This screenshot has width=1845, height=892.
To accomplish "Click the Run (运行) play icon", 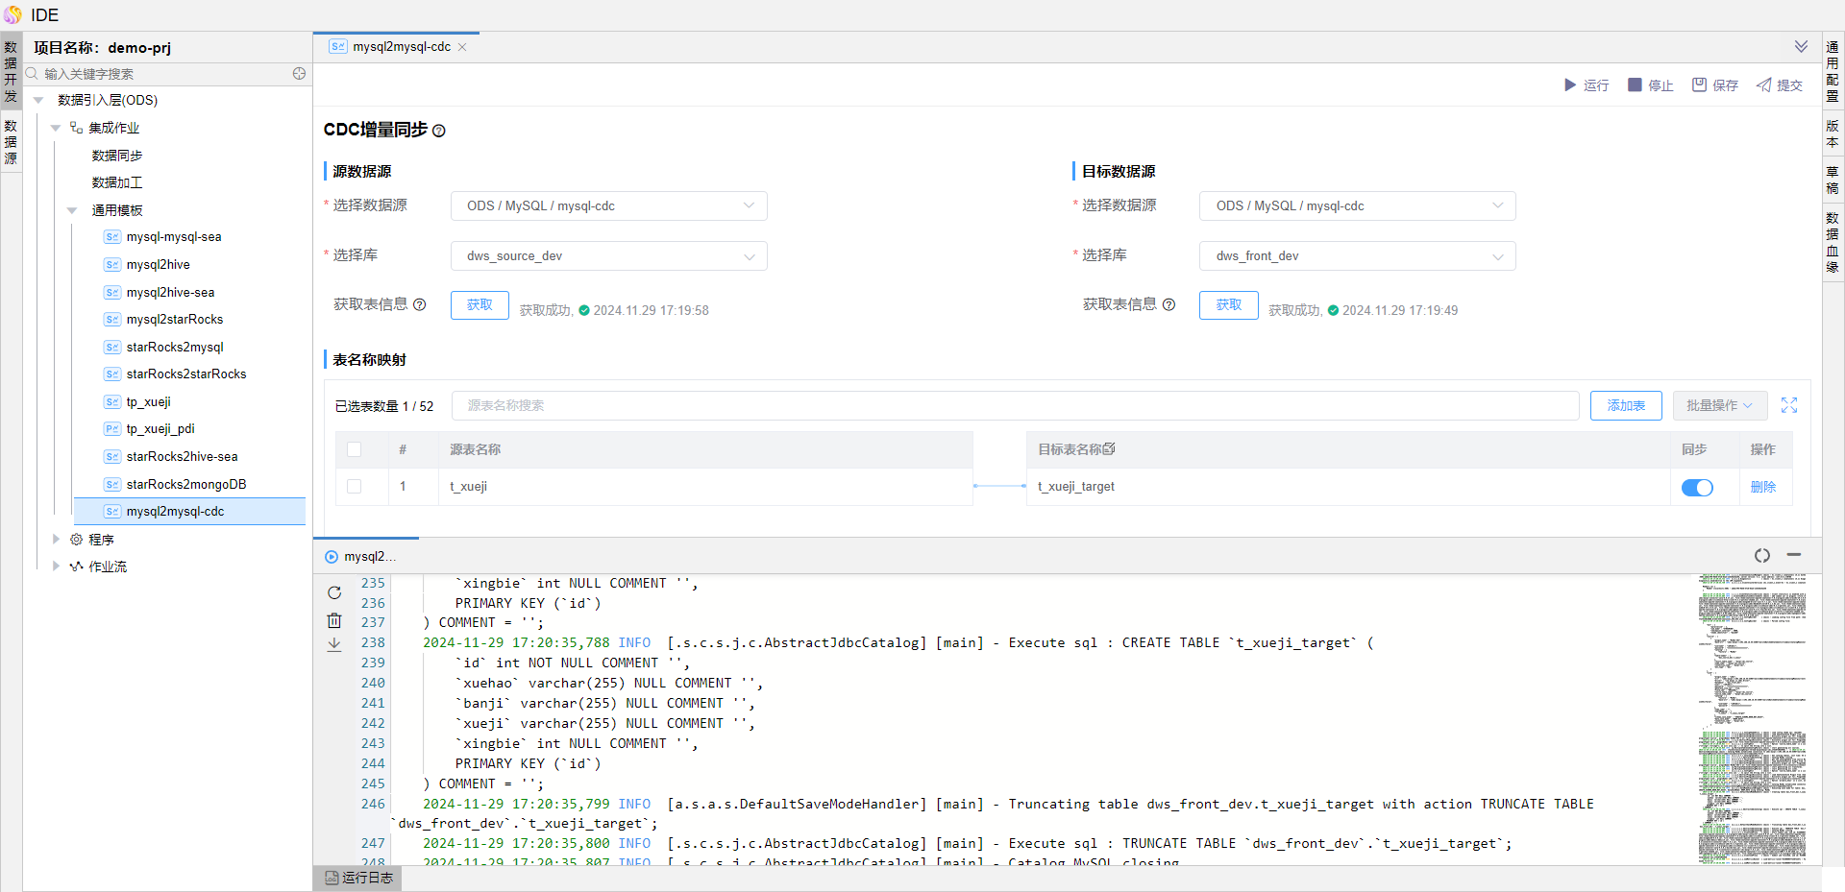I will (x=1570, y=85).
